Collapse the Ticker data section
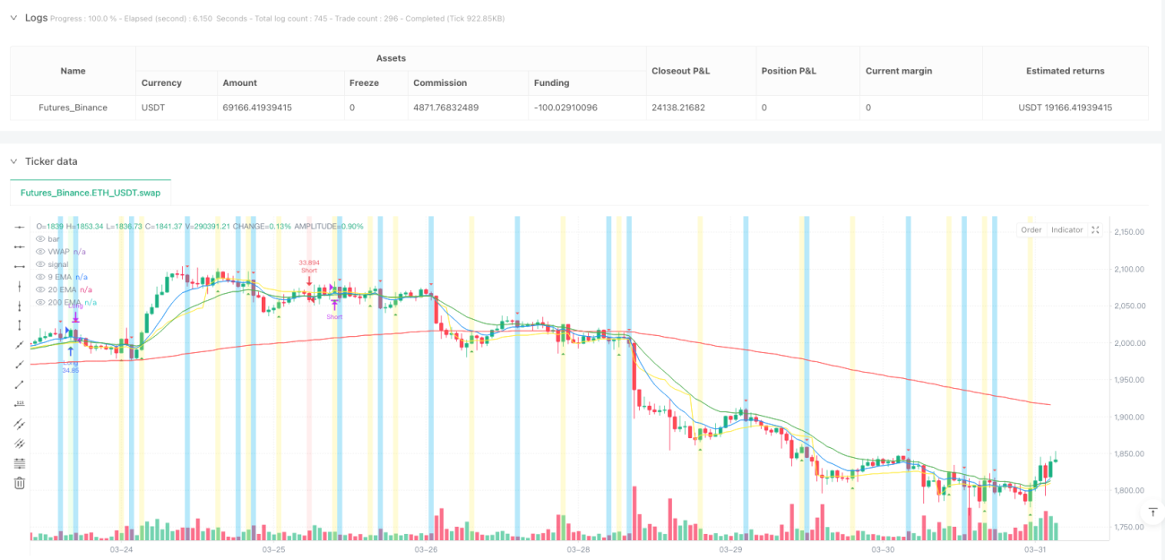 13,161
